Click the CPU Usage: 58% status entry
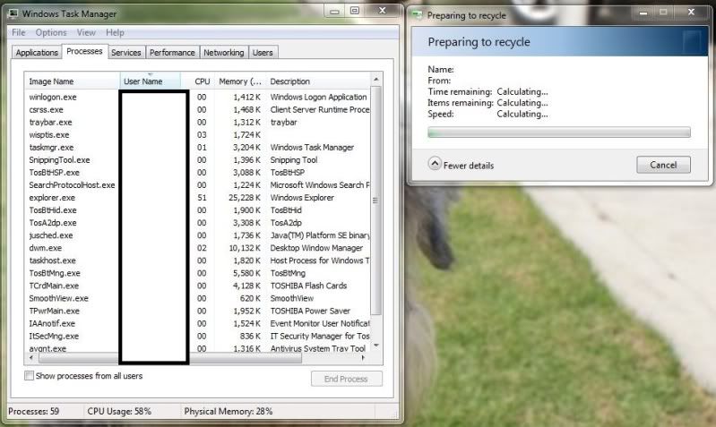716x427 pixels. pos(119,412)
